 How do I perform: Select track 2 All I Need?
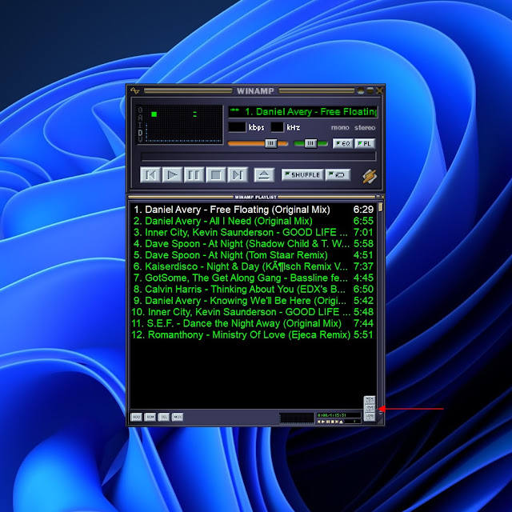tap(253, 221)
